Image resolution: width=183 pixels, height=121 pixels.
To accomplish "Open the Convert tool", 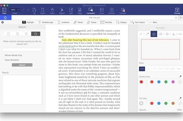I will click(x=123, y=11).
